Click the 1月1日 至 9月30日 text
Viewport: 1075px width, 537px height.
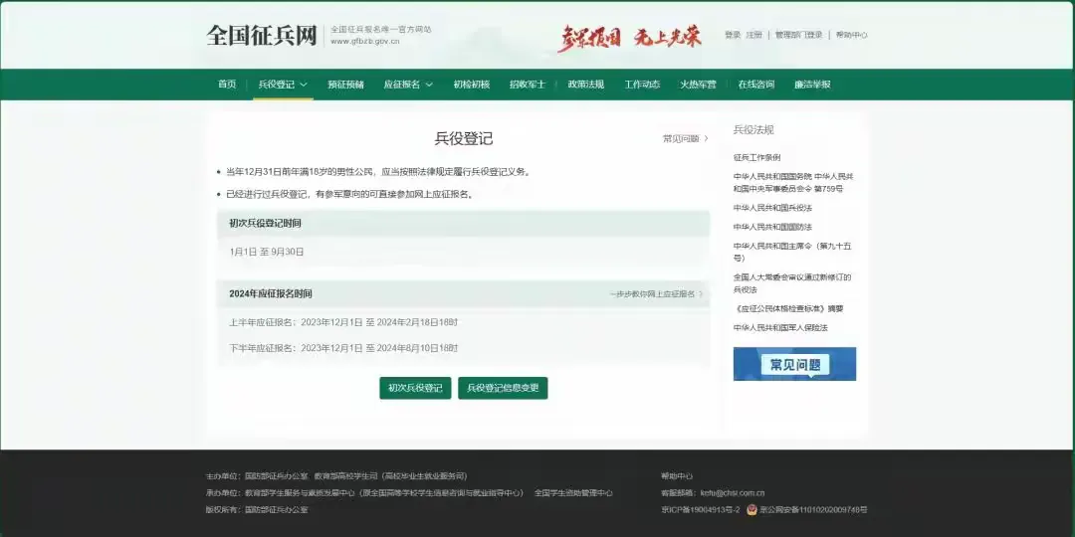click(267, 252)
